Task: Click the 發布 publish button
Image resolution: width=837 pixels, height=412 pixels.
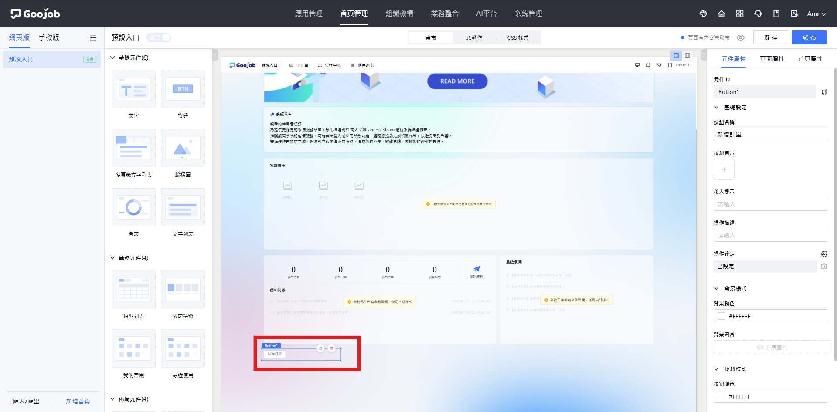Action: pos(809,37)
